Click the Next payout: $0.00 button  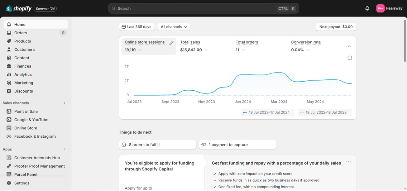tap(336, 27)
